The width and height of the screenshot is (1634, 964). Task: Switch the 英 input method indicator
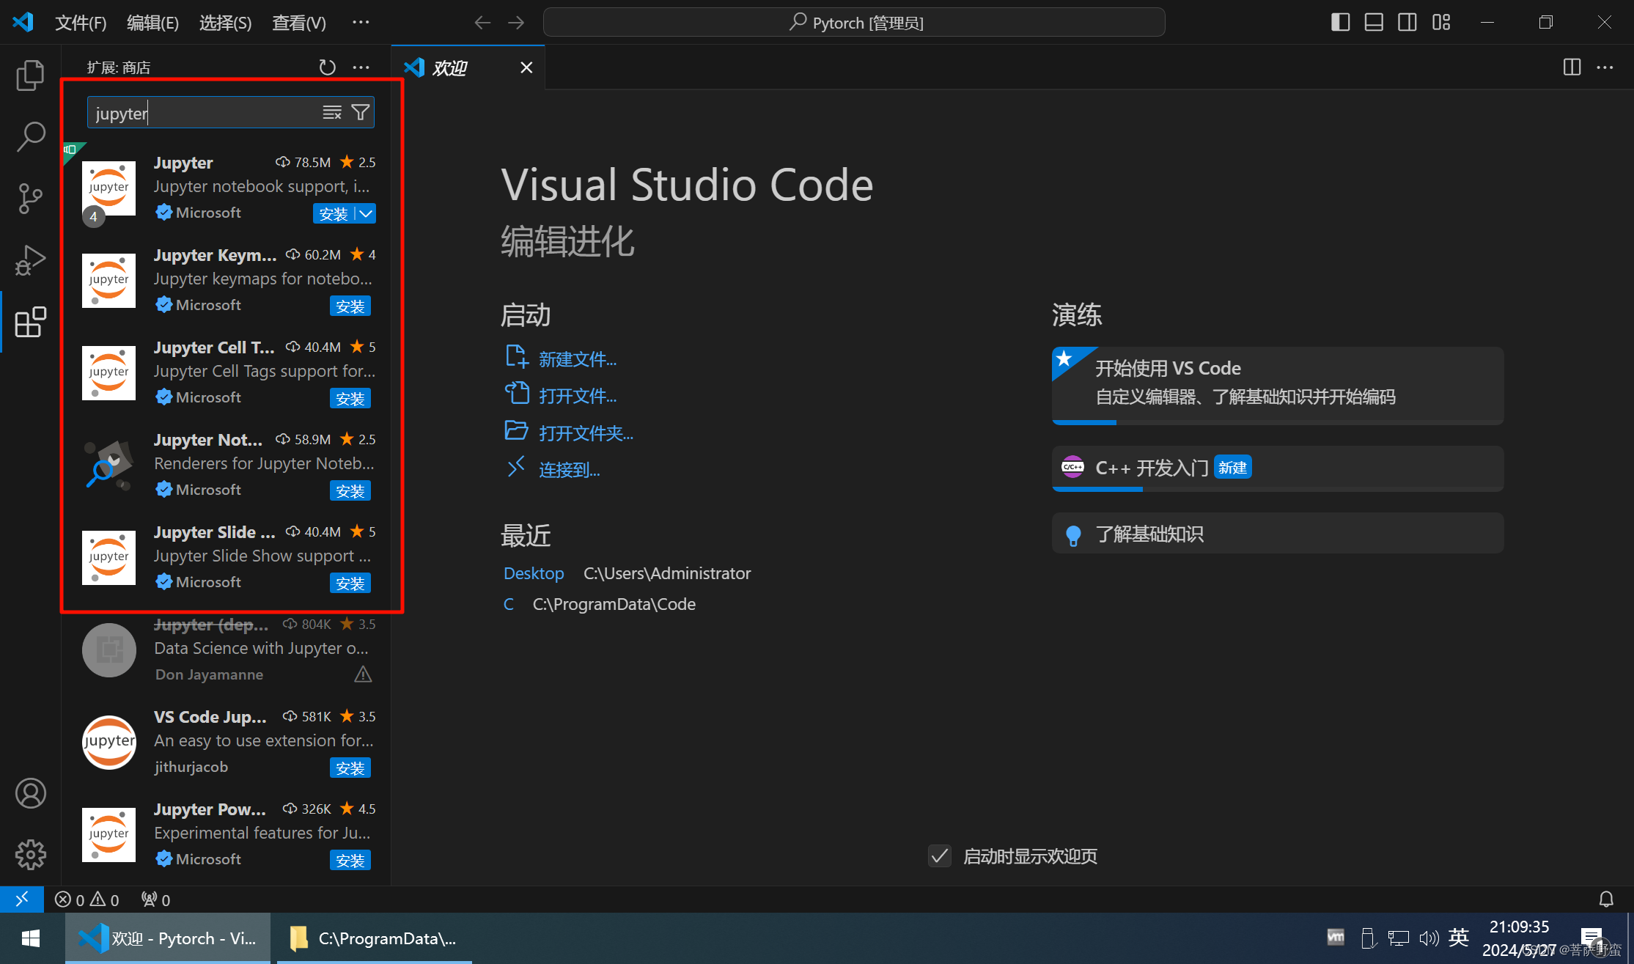click(x=1459, y=938)
